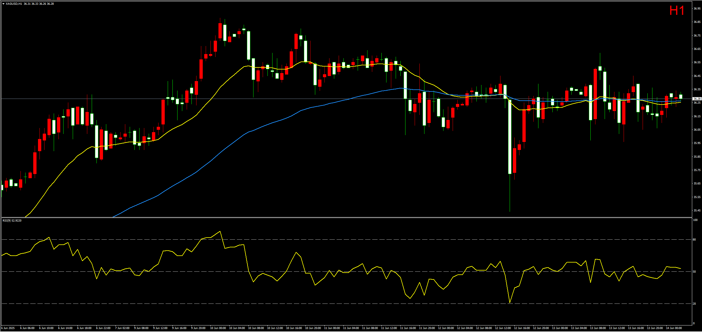
Task: Click the 10 Jun 16:00 time label
Action: coord(294,328)
